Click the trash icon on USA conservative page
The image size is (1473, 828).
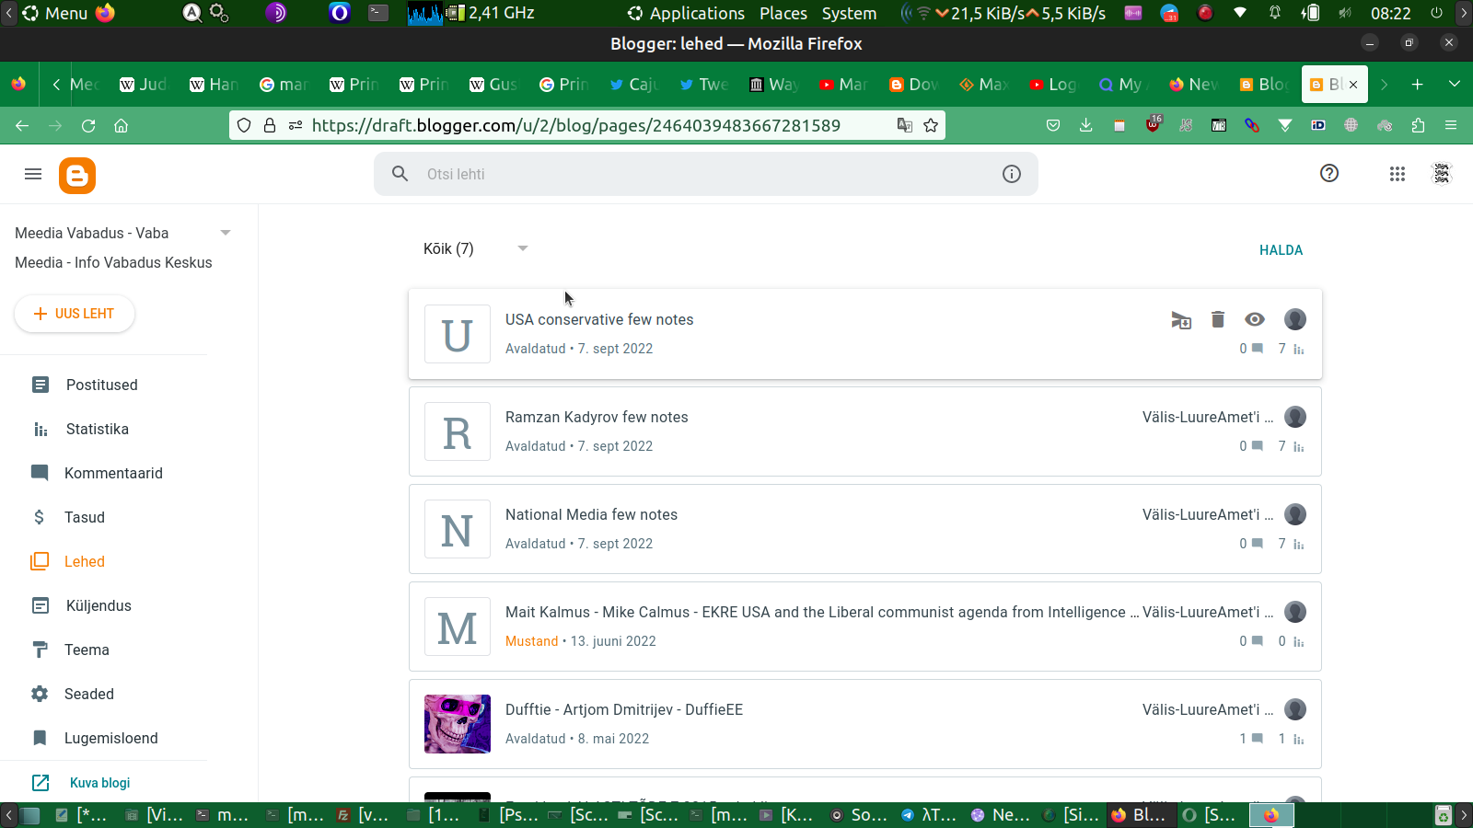1217,319
